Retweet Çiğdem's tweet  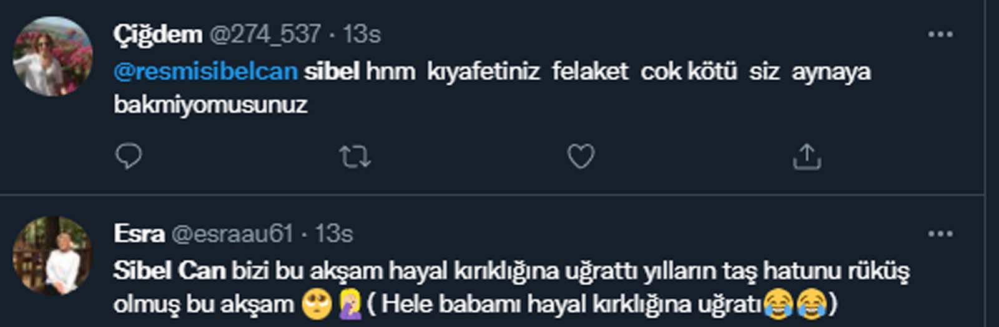pyautogui.click(x=355, y=156)
